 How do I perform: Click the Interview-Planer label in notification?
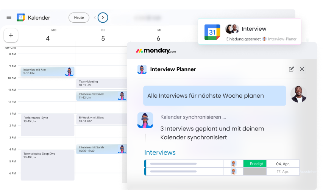click(x=282, y=39)
